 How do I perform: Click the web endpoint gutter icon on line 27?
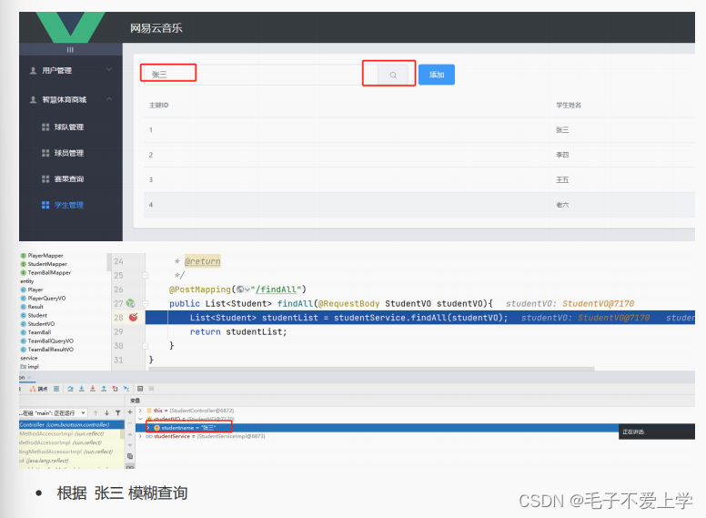131,303
